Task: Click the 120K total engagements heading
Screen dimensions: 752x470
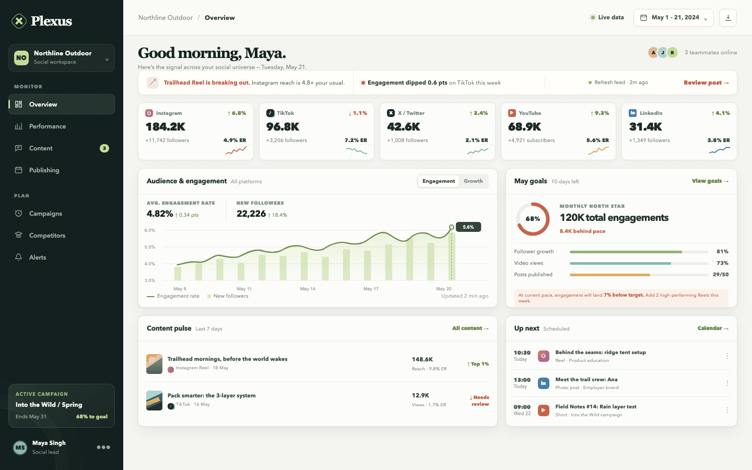Action: (x=614, y=218)
